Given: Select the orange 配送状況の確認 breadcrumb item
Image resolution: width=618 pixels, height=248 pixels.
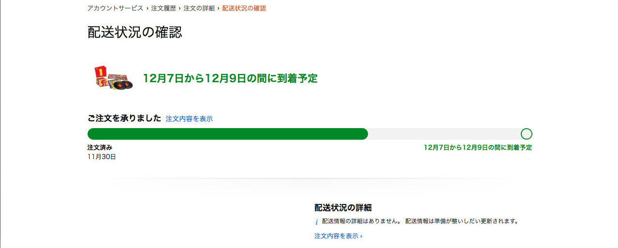Looking at the screenshot, I should coord(244,8).
